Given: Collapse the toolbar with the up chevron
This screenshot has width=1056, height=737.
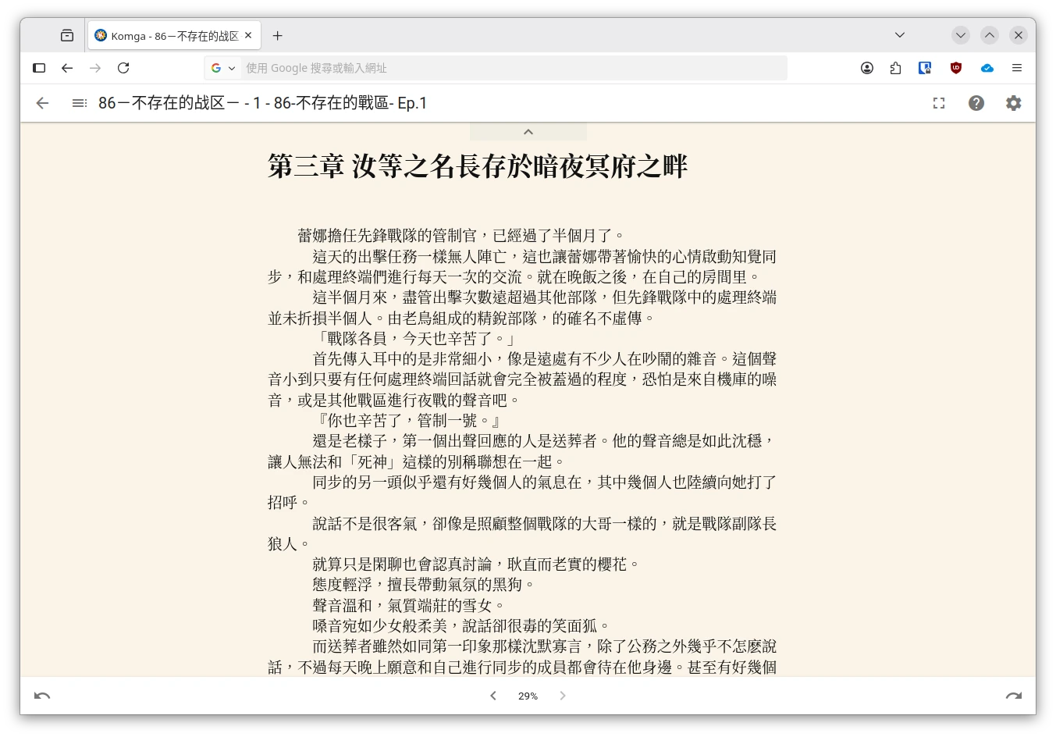Looking at the screenshot, I should tap(528, 132).
